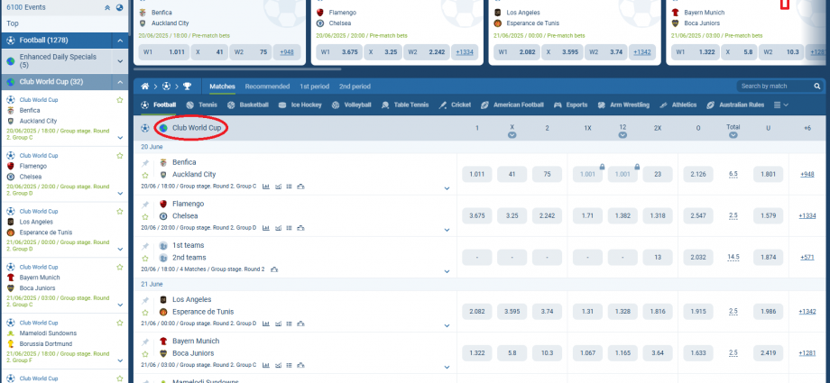Star the Benfica event in left sidebar
830x383 pixels.
click(x=120, y=100)
